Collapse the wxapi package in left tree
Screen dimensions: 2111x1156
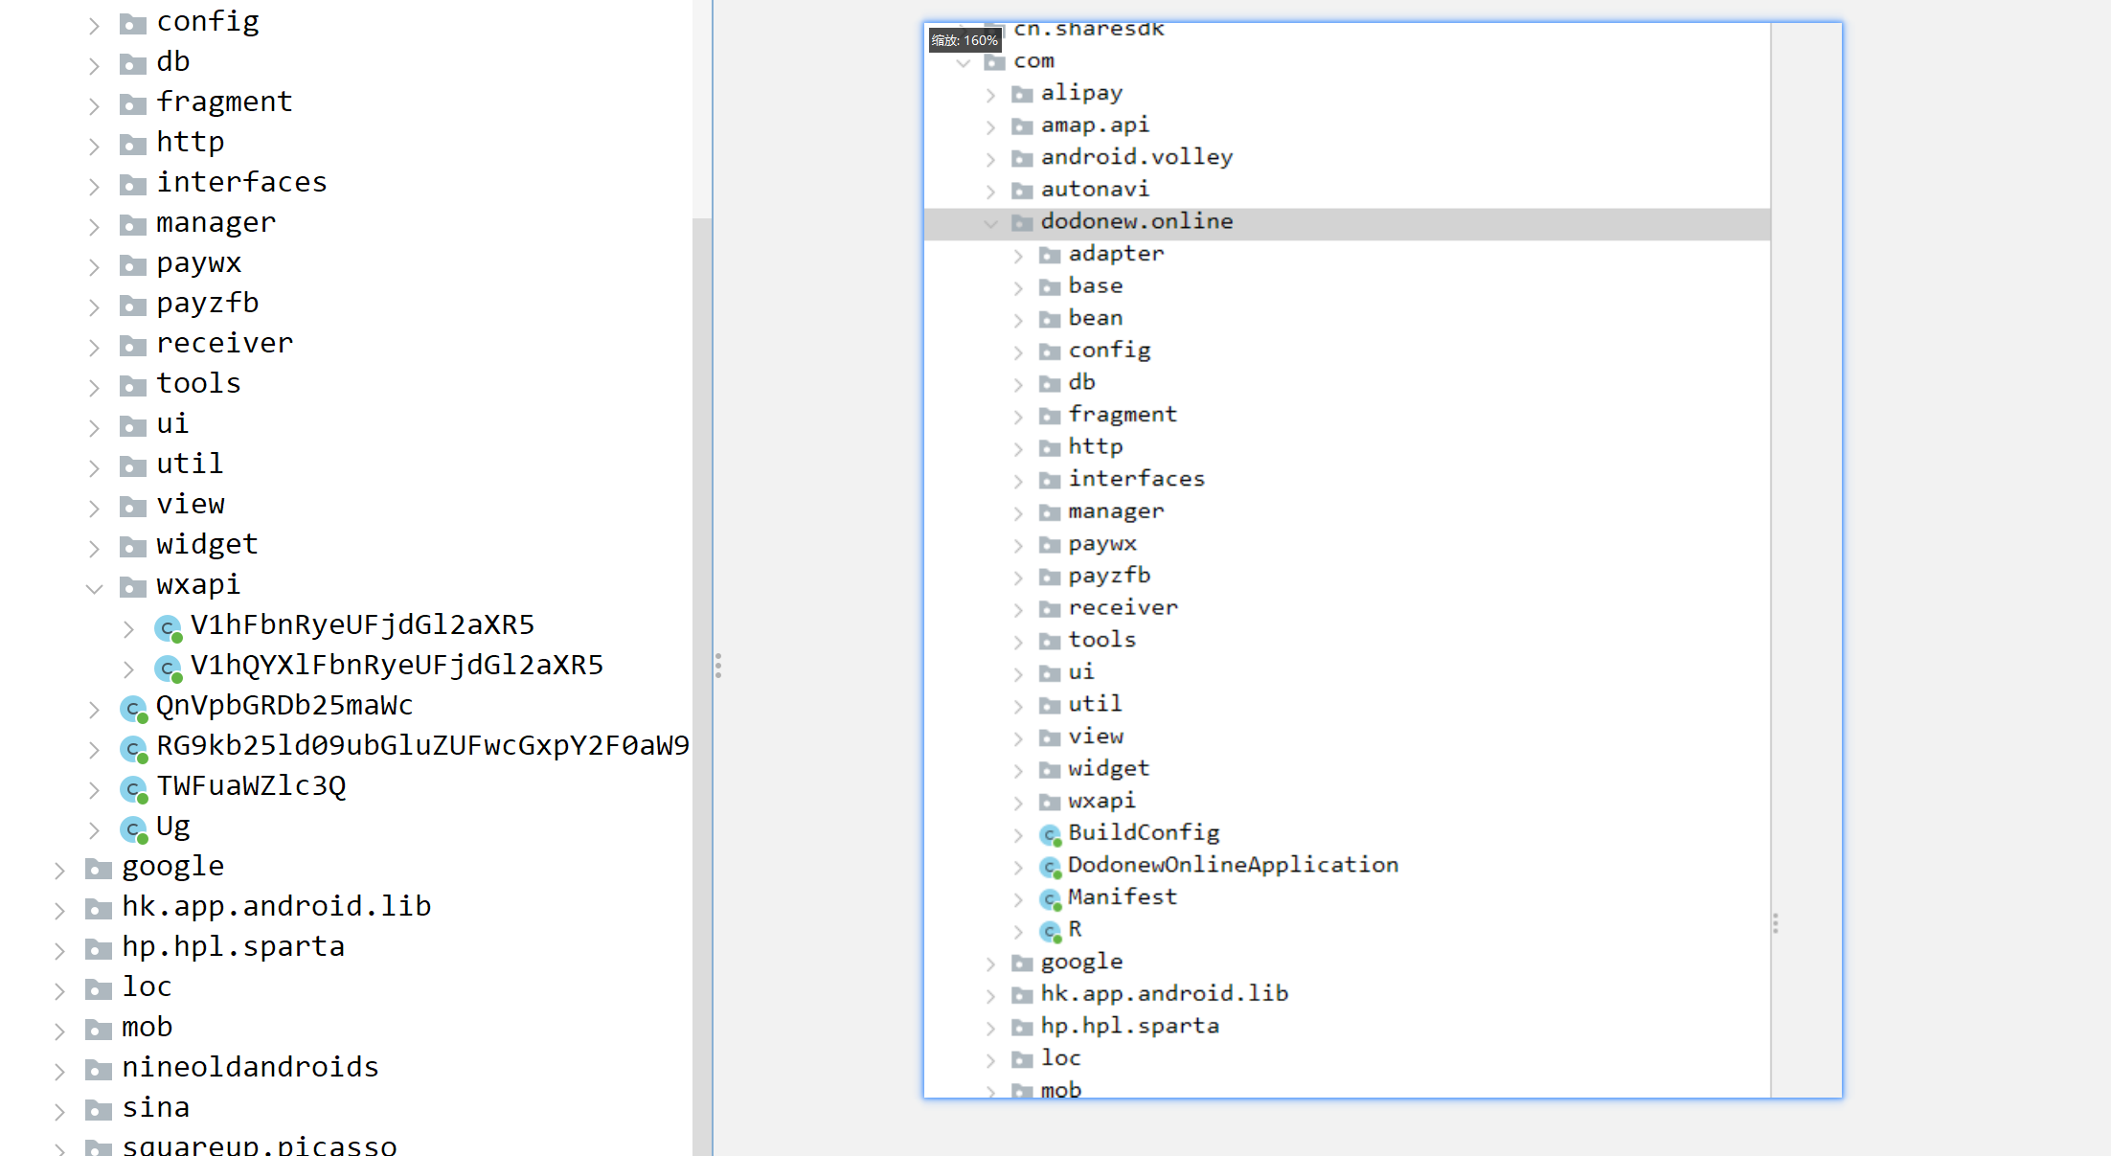click(x=94, y=587)
